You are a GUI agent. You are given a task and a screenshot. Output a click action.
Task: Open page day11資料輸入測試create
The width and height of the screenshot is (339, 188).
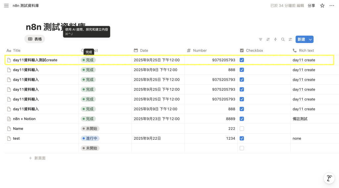point(35,60)
